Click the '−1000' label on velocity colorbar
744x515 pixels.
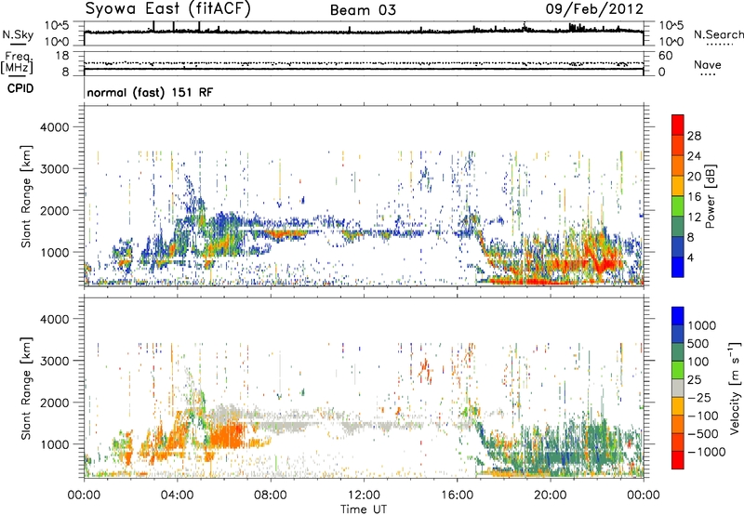[x=706, y=452]
